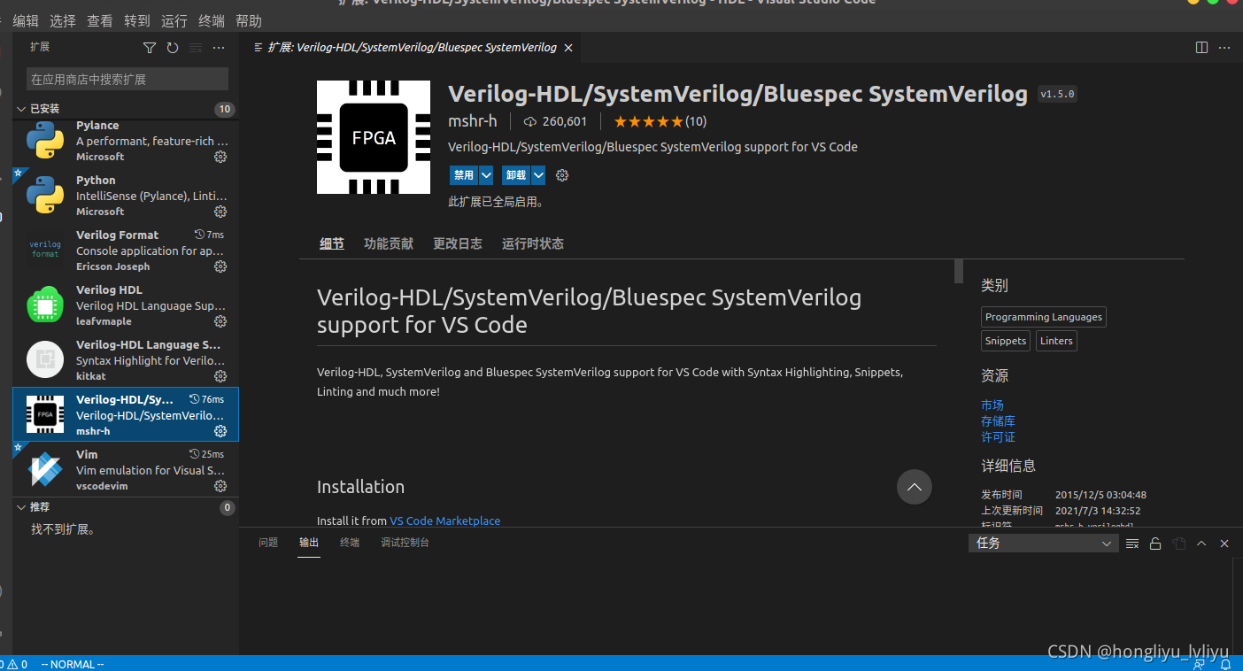The width and height of the screenshot is (1243, 671).
Task: Open the 查看 menu
Action: click(100, 20)
